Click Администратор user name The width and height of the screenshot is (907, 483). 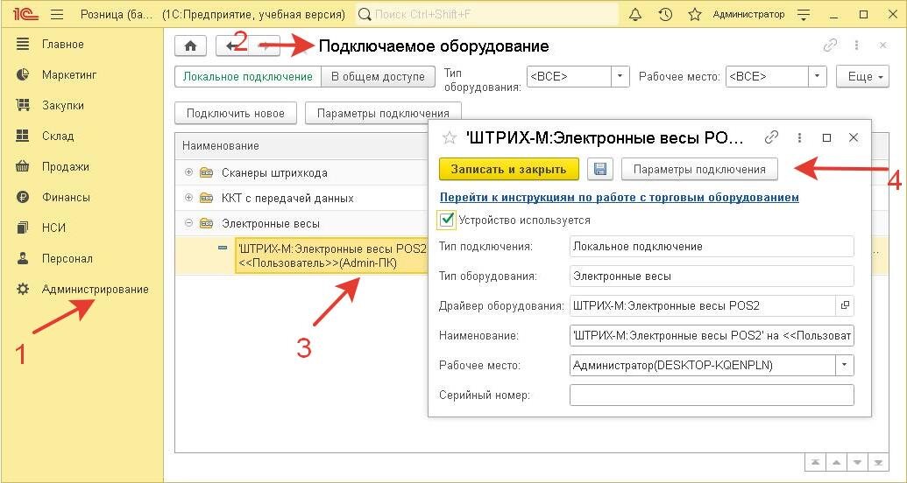[x=748, y=15]
